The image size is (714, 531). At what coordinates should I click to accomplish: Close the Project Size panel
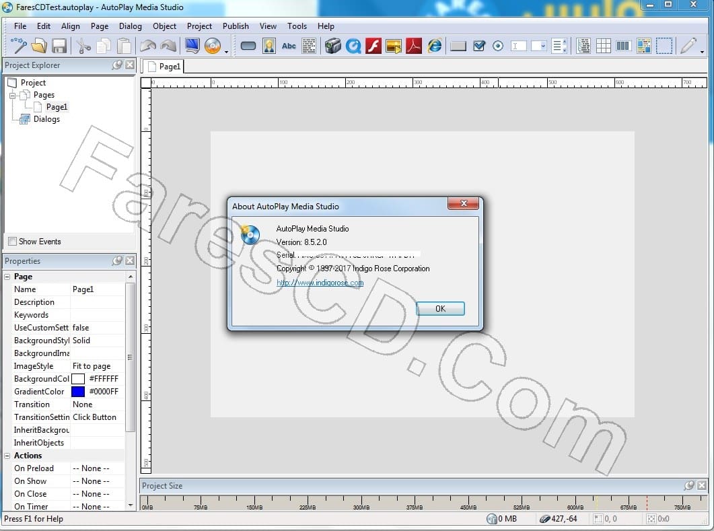click(702, 485)
